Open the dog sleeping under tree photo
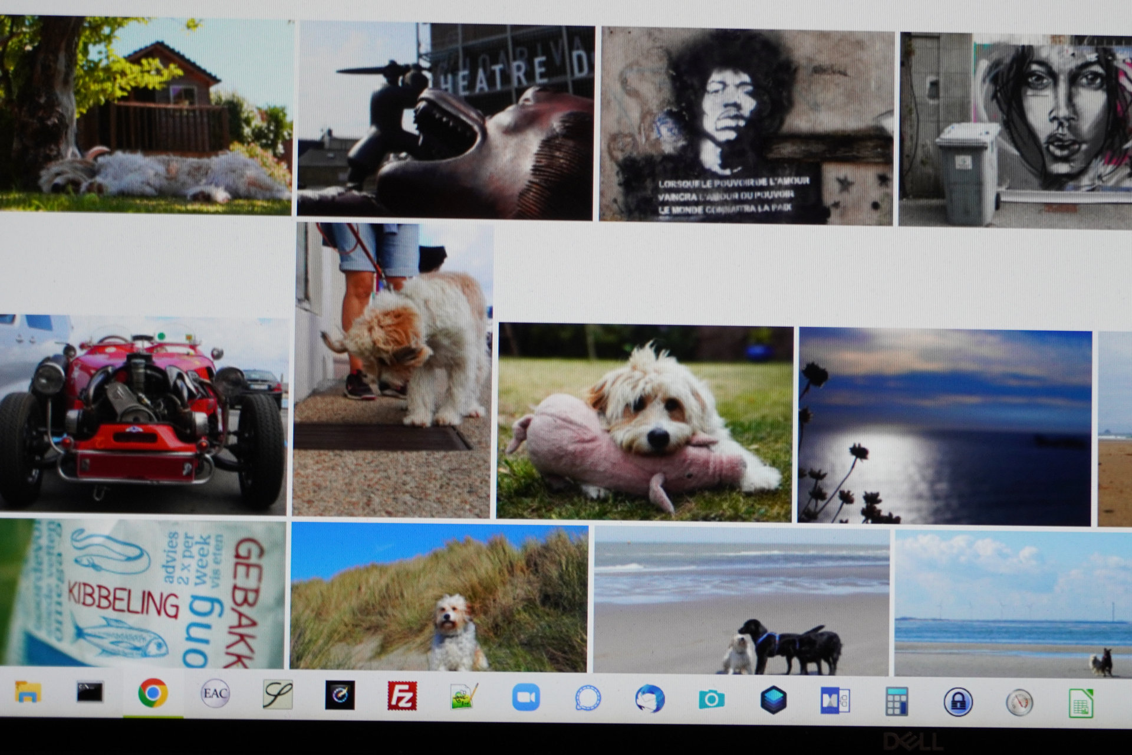The image size is (1132, 755). 146,115
